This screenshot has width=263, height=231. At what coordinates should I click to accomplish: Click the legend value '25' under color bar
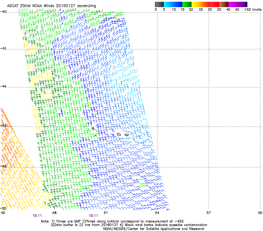pos(201,10)
